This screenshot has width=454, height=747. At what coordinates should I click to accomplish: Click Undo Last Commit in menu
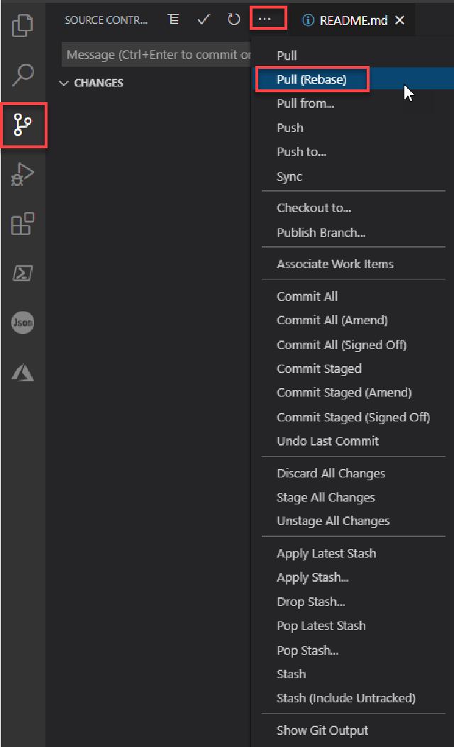pos(328,441)
